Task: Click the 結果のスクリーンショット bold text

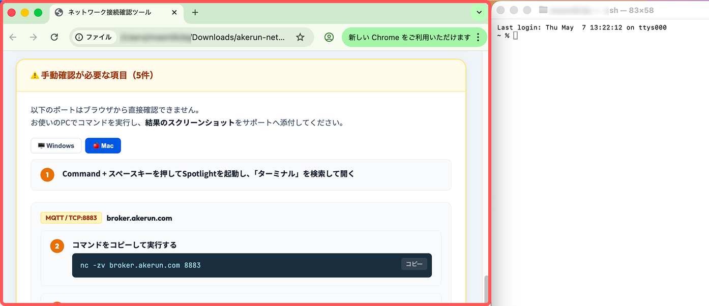Action: click(190, 123)
